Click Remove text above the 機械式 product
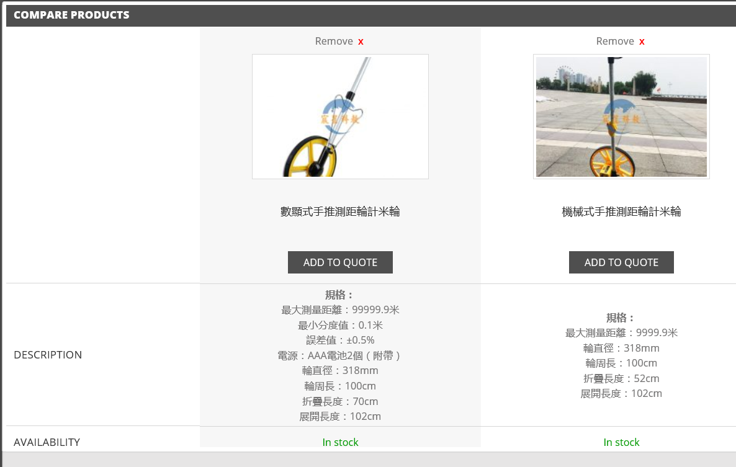Image resolution: width=736 pixels, height=467 pixels. (615, 42)
